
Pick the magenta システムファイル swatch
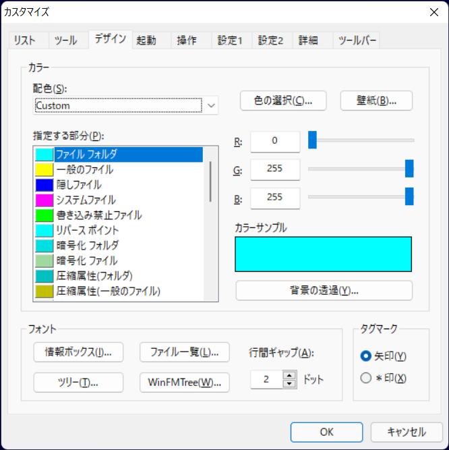44,200
